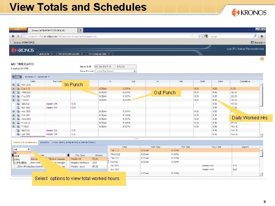This screenshot has height=206, width=275.
Task: Click the schedule list scroll-up arrow
Action: [x=261, y=150]
